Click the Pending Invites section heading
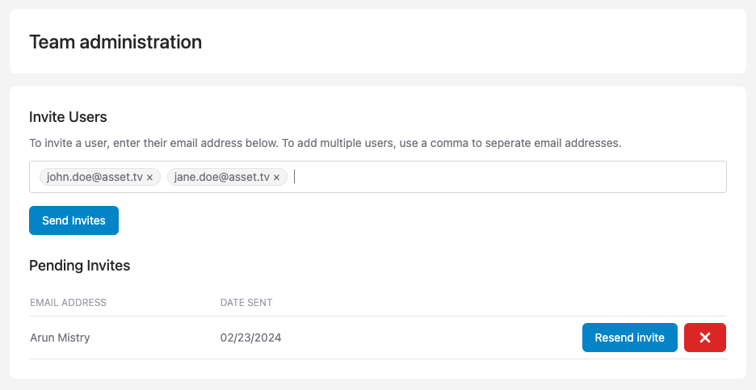 (79, 265)
